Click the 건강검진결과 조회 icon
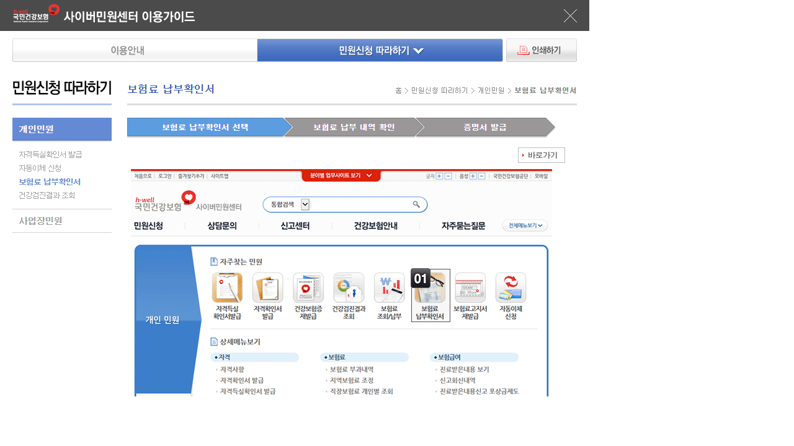Image resolution: width=794 pixels, height=446 pixels. (x=349, y=296)
